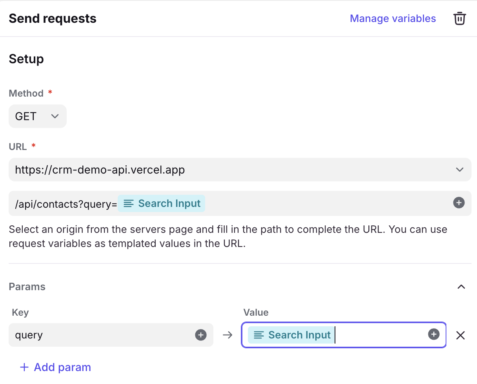Click the Add param button

(x=55, y=367)
